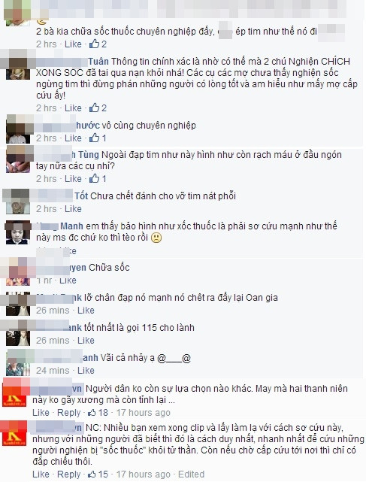This screenshot has height=482, width=366.
Task: Click thumbs-up icon showing 15 likes
Action: [x=92, y=474]
